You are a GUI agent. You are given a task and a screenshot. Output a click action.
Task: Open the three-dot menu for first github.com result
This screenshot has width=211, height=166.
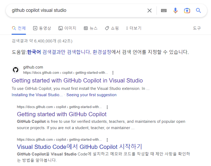[x=113, y=73]
